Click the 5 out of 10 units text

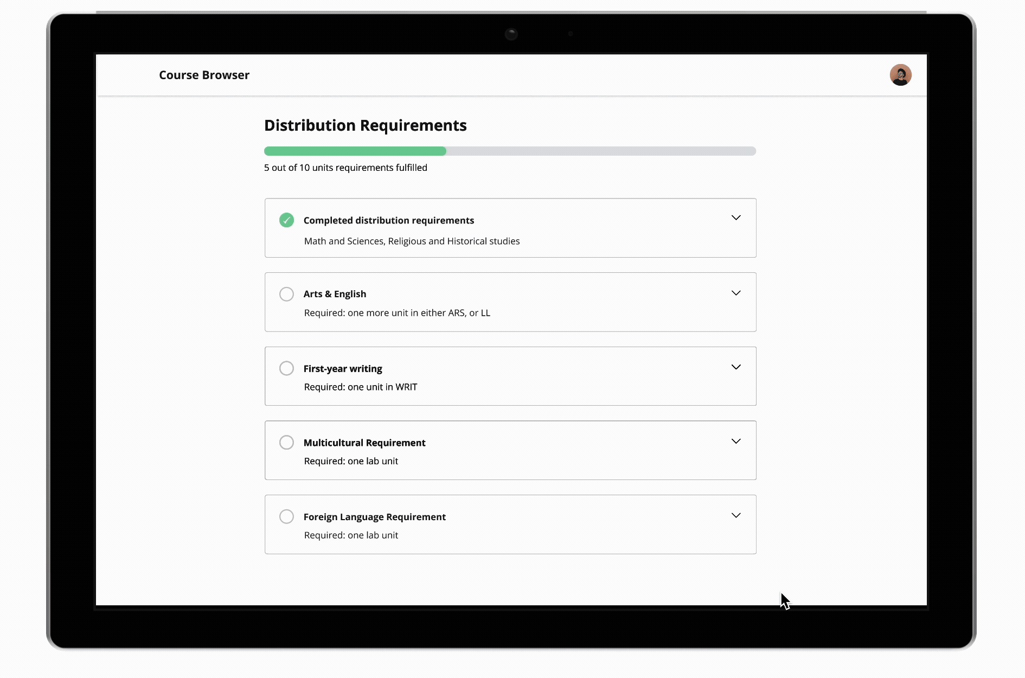coord(345,168)
